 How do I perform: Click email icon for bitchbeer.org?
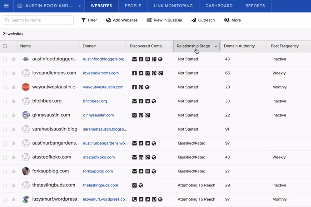click(x=135, y=101)
